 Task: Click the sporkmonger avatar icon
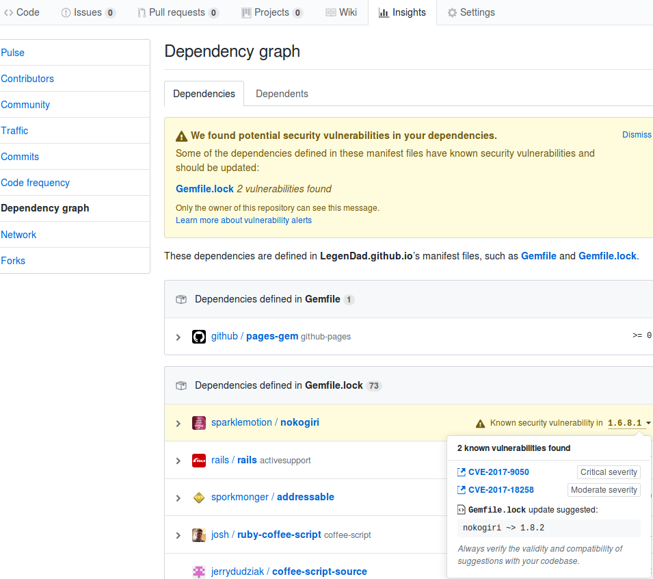coord(199,498)
